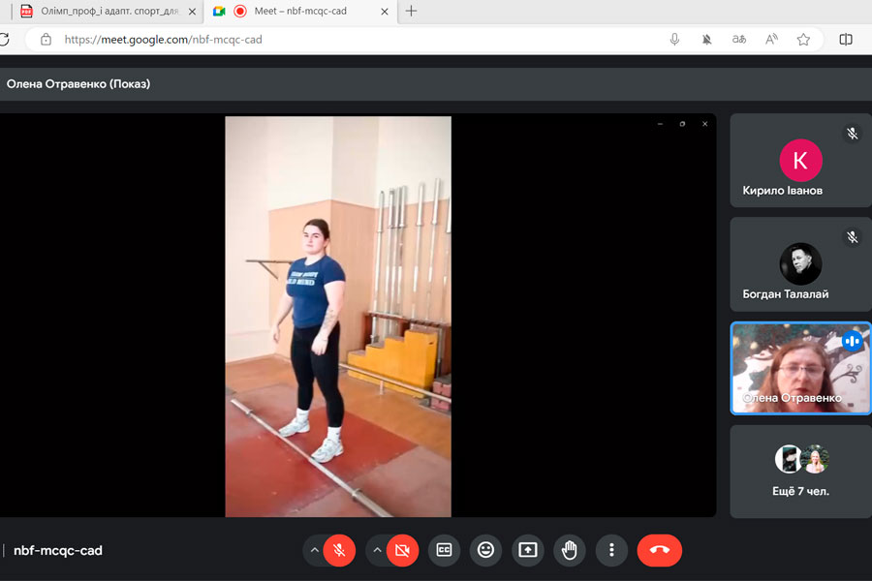Image resolution: width=872 pixels, height=581 pixels.
Task: Click the address bar URL
Action: pyautogui.click(x=163, y=40)
